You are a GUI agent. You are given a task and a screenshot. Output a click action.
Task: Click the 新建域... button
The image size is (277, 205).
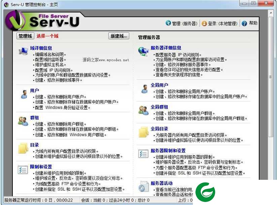tap(119, 36)
